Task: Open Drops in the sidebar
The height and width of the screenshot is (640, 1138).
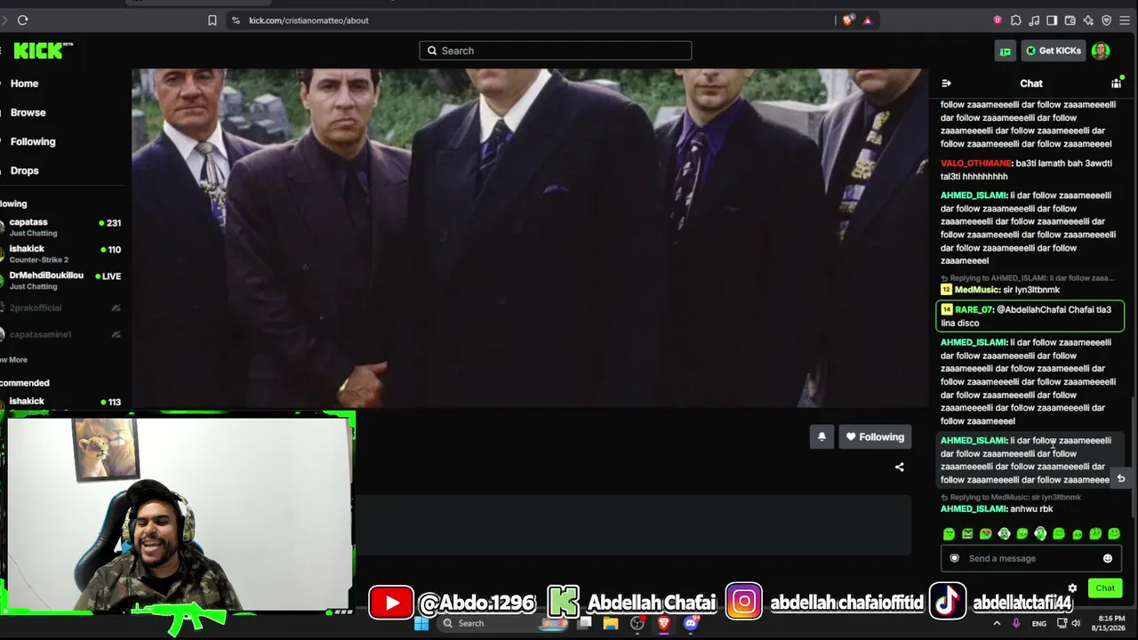Action: [24, 171]
